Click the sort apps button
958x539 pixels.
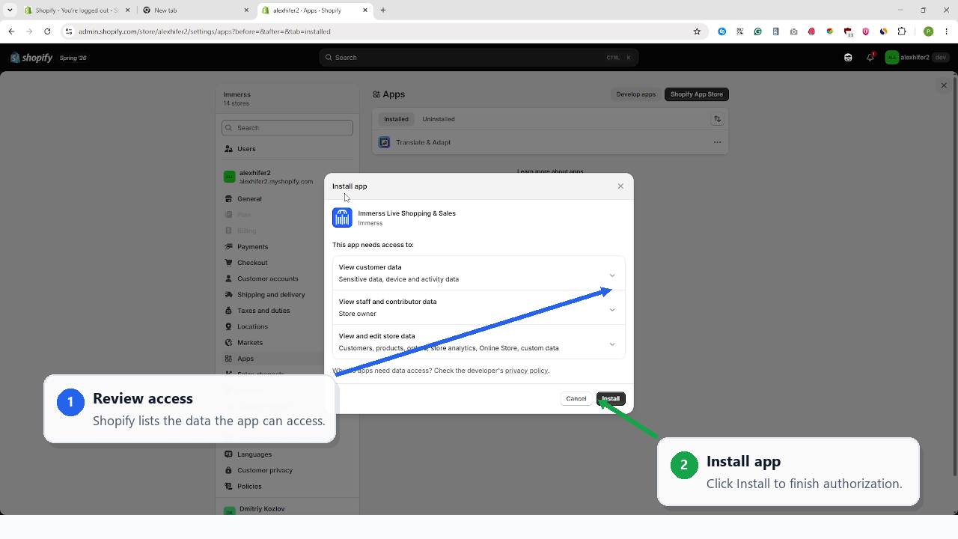pyautogui.click(x=717, y=119)
